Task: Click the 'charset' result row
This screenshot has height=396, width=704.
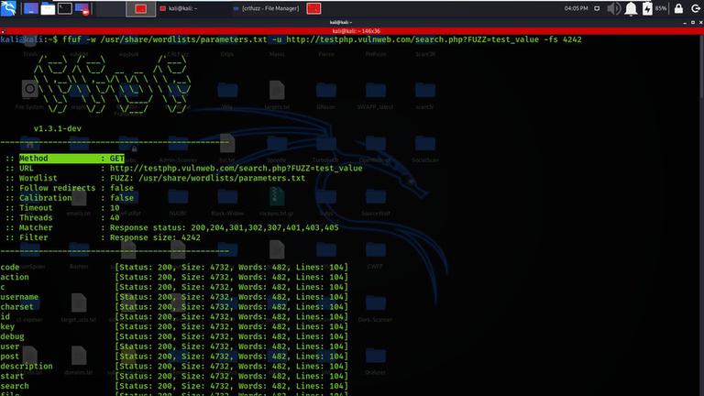Action: (x=174, y=307)
